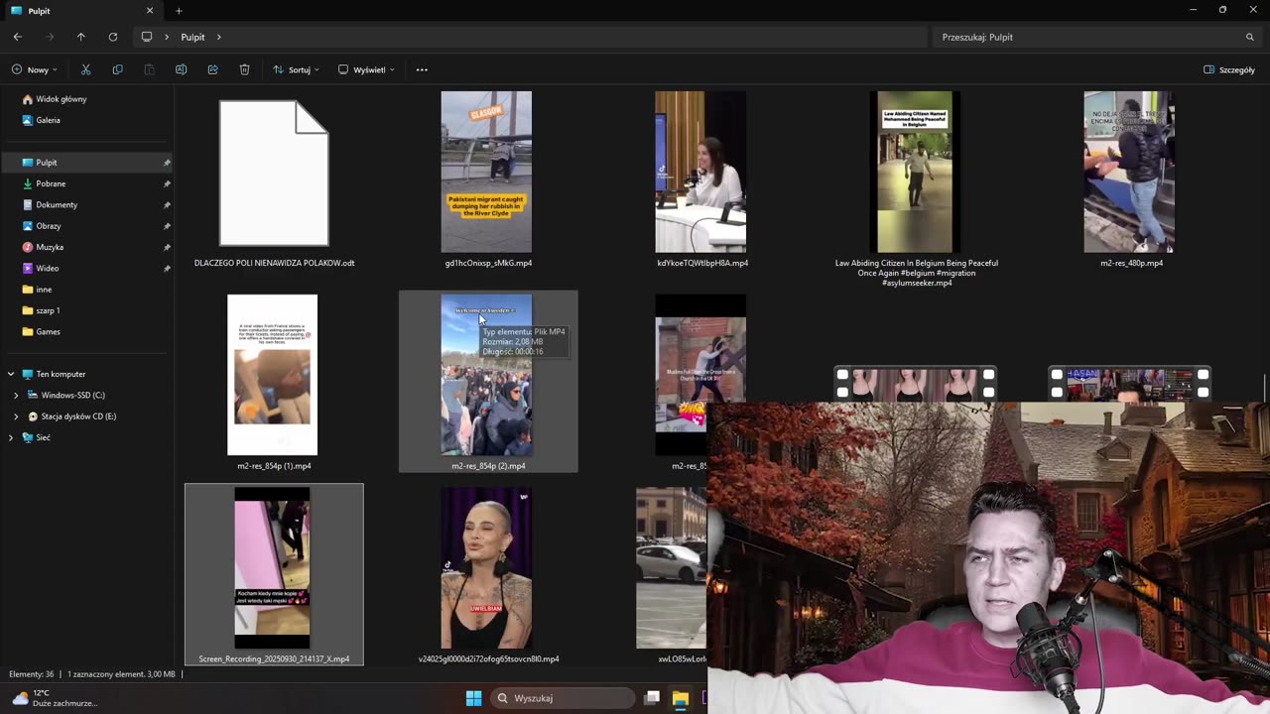Click the Windows Start button on taskbar

[473, 698]
